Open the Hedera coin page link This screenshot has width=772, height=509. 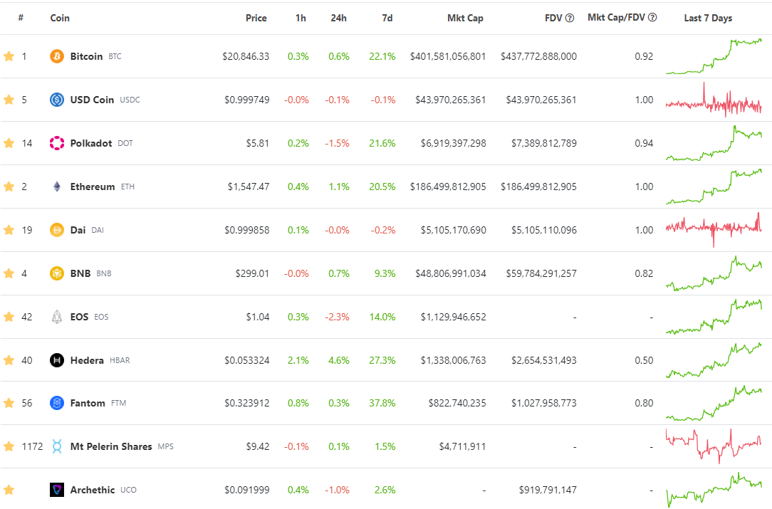click(87, 360)
